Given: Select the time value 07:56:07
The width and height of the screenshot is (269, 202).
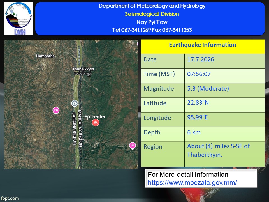Looking at the screenshot, I should click(199, 74).
